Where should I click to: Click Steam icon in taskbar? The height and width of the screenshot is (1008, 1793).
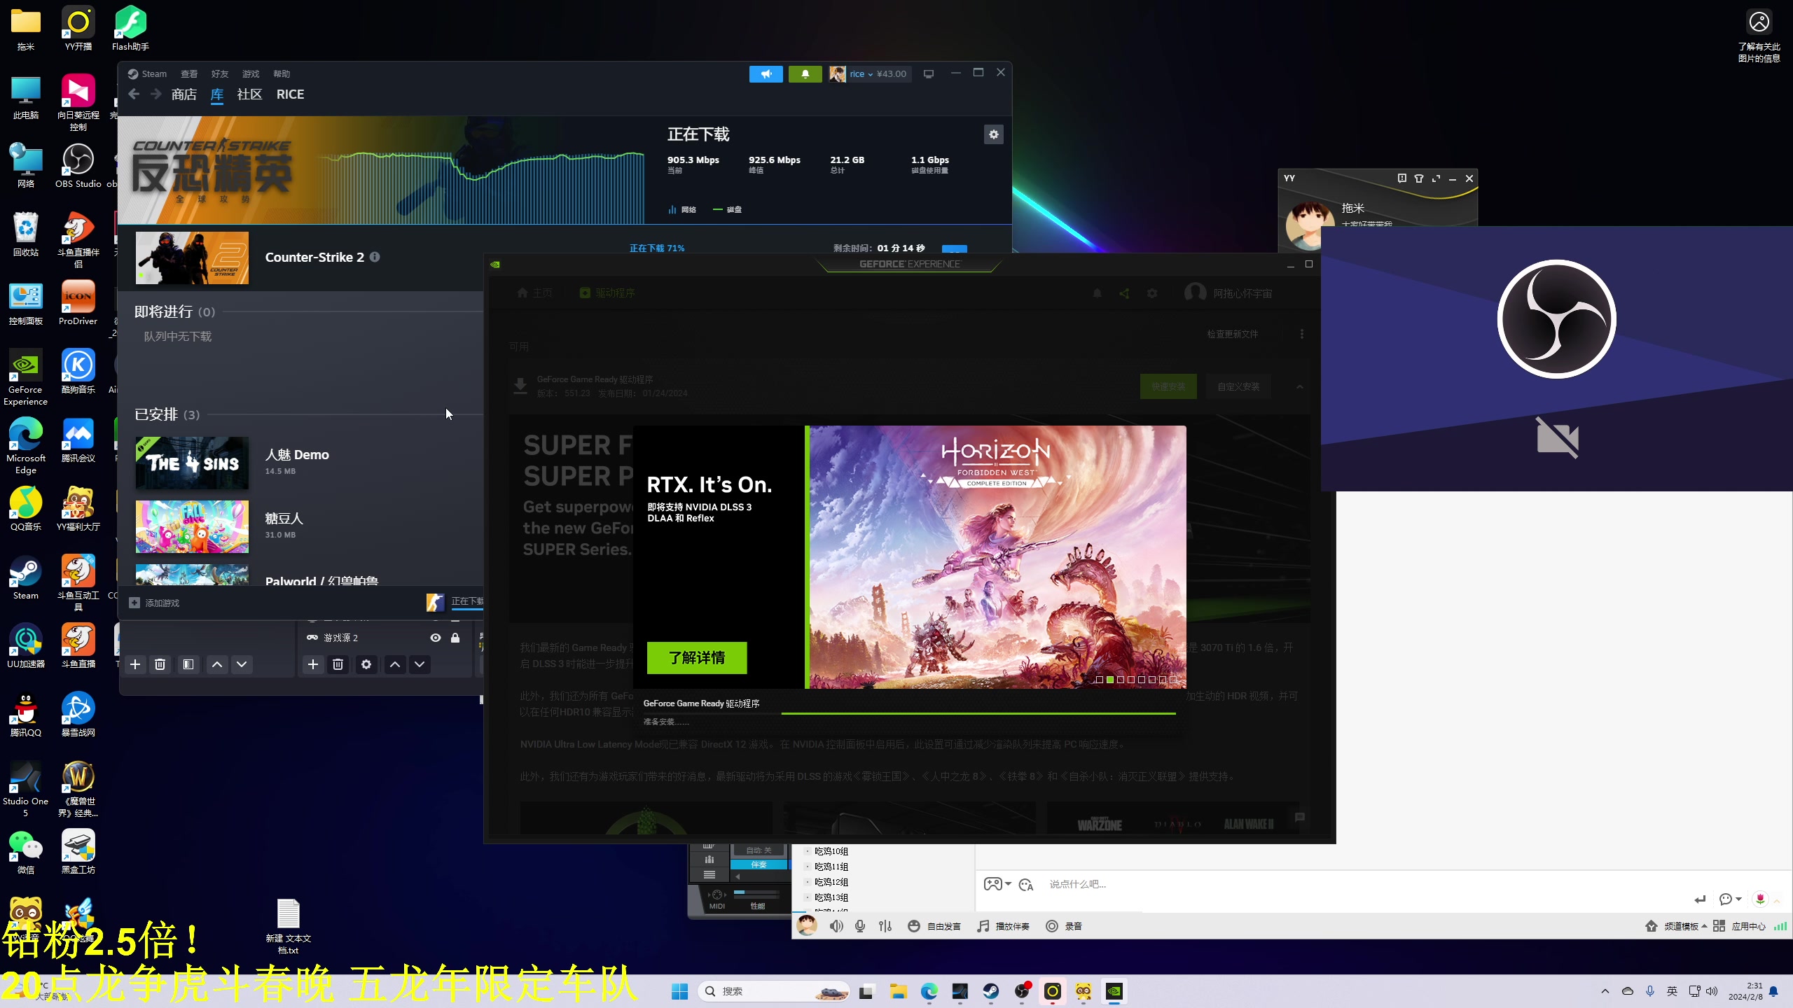point(991,991)
